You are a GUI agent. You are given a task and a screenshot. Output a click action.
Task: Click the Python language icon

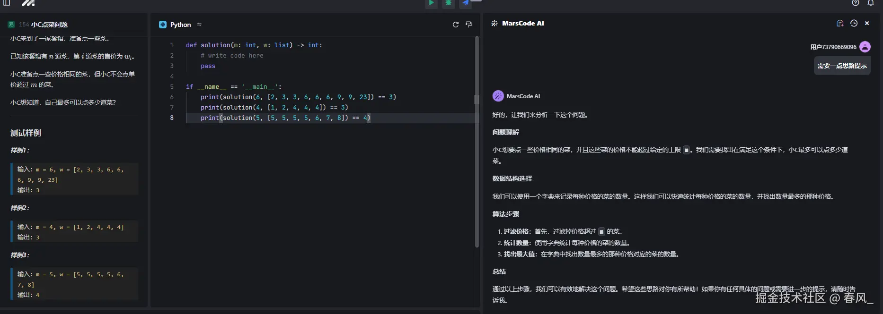point(163,25)
